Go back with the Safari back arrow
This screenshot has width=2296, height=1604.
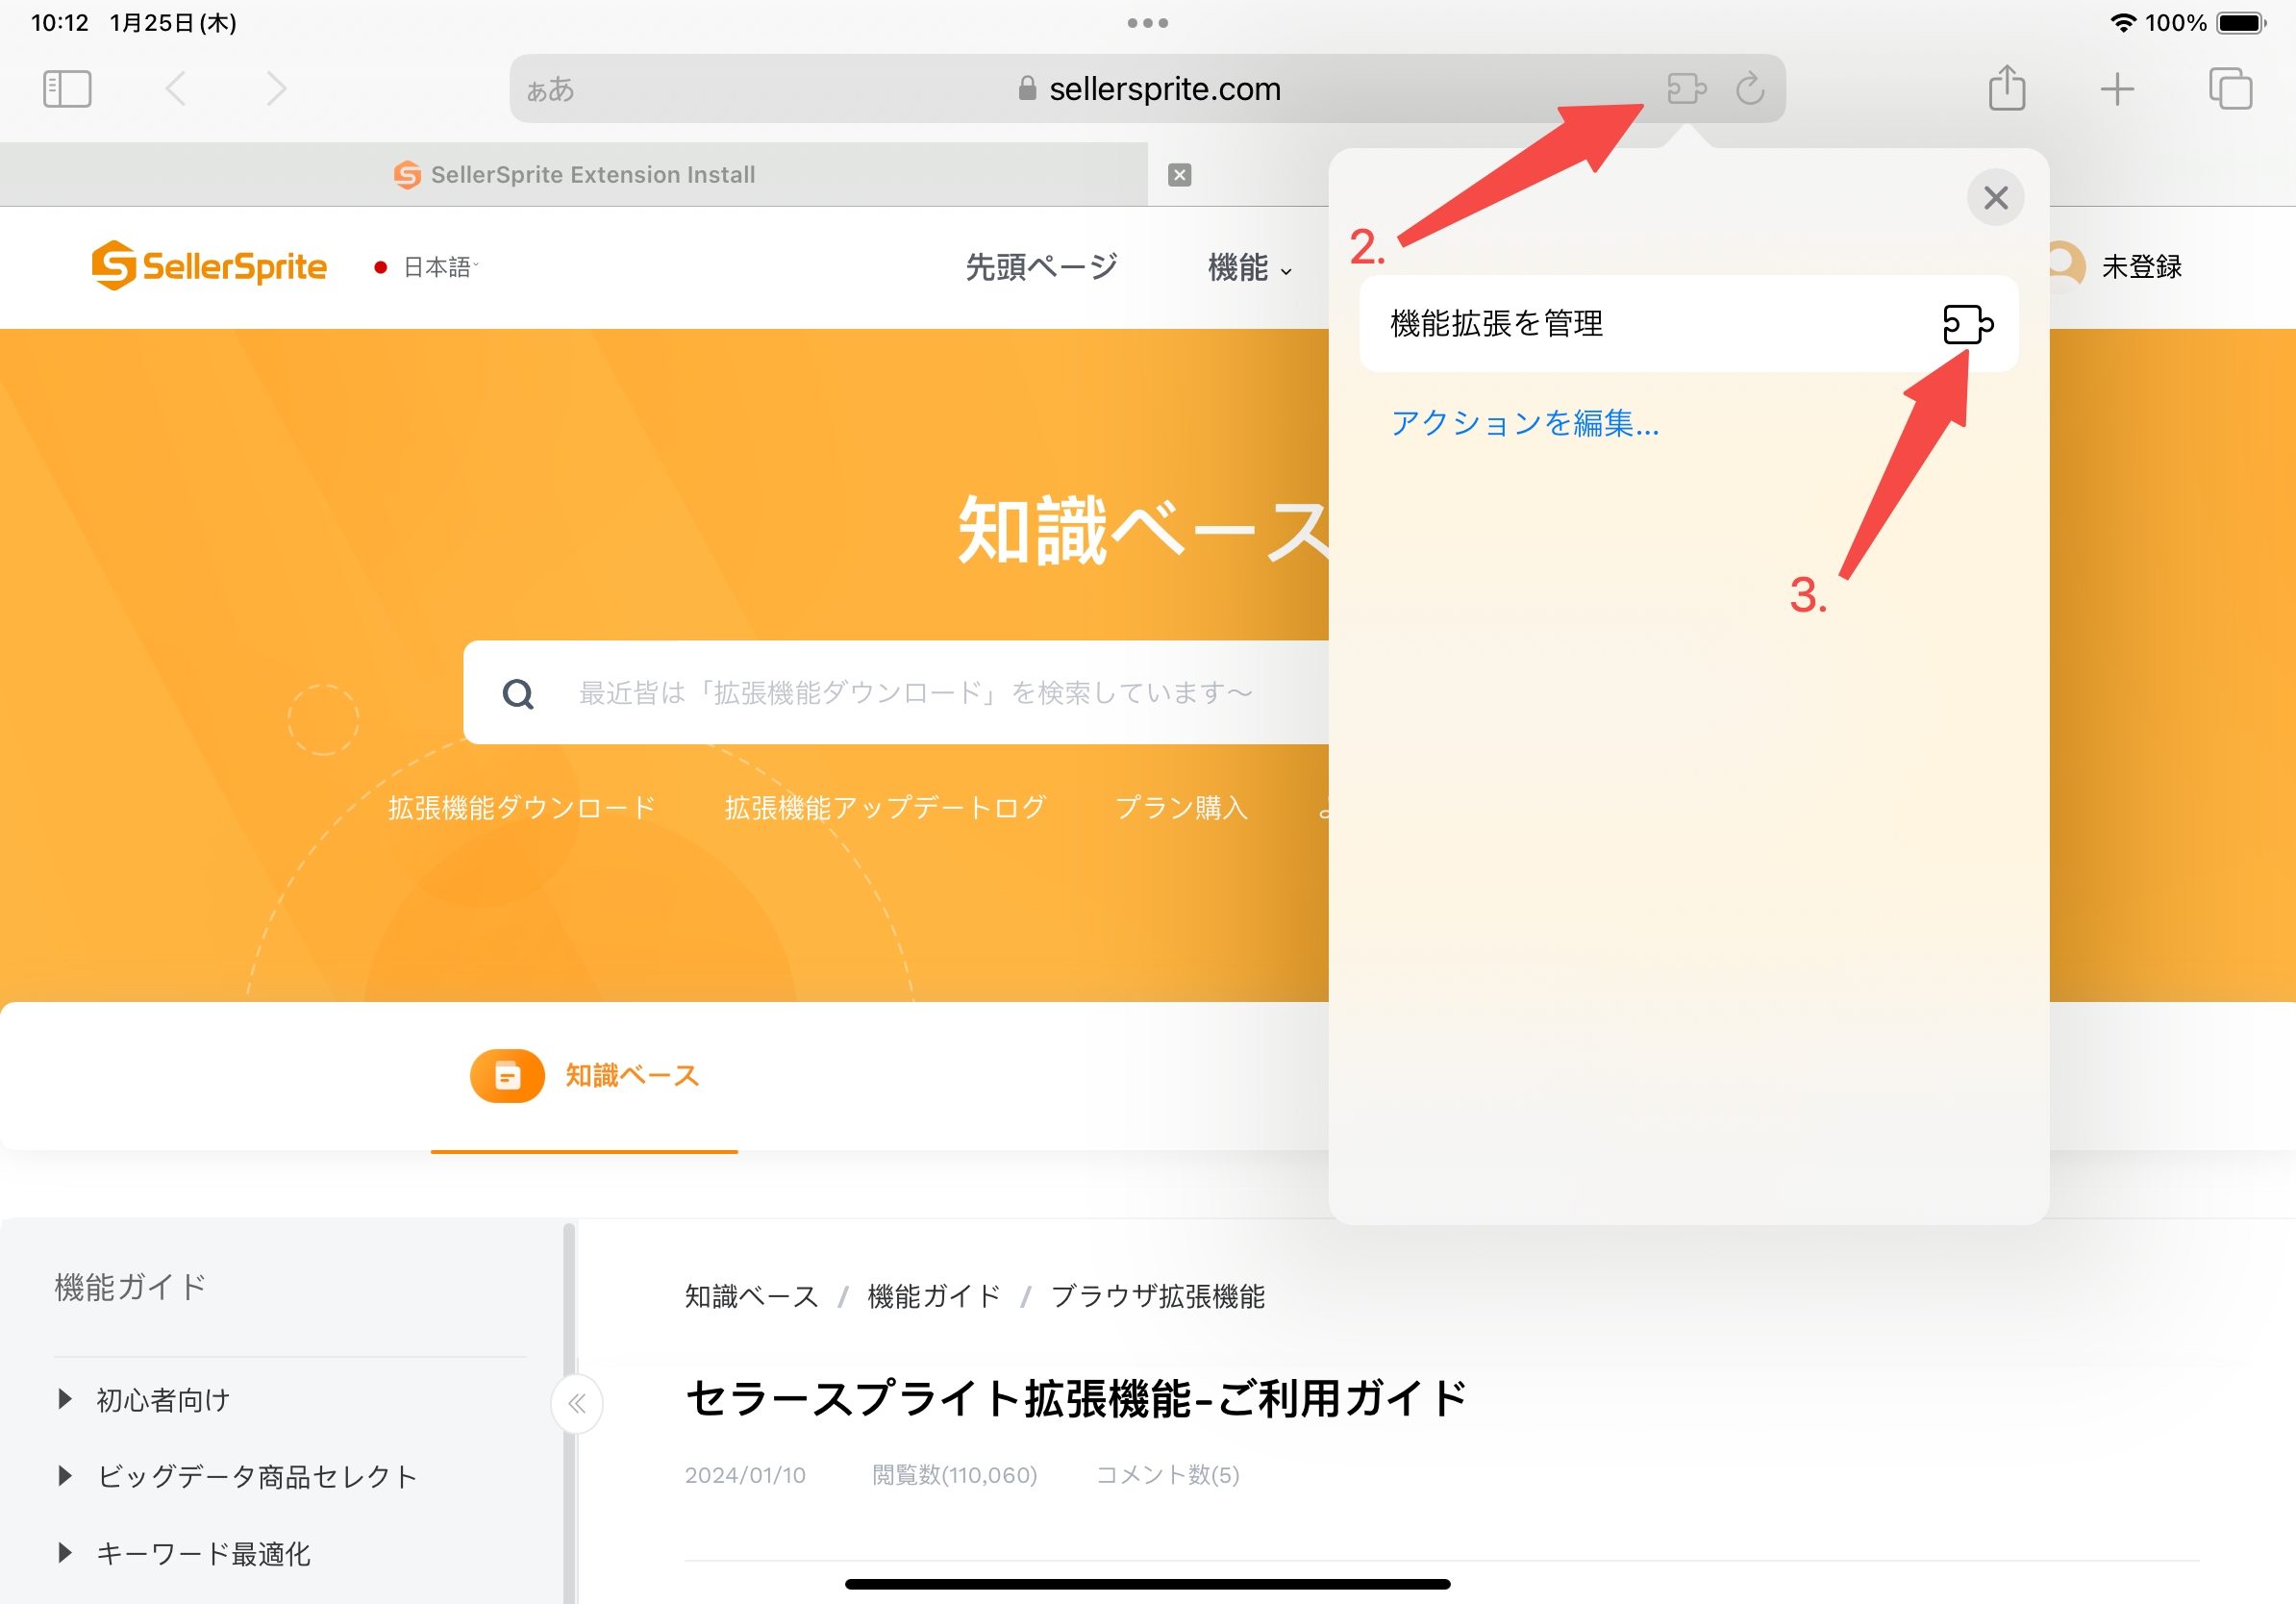[176, 89]
